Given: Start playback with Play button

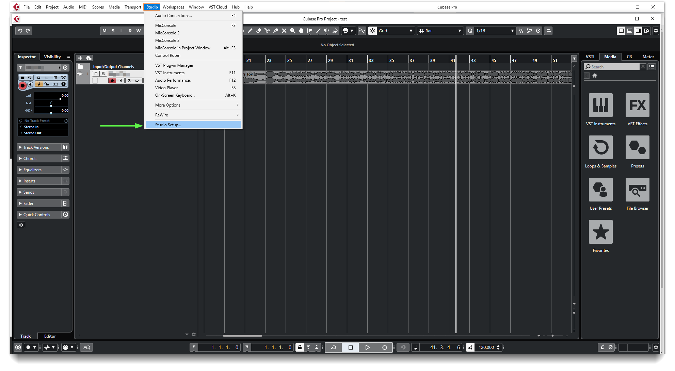Looking at the screenshot, I should [x=368, y=348].
